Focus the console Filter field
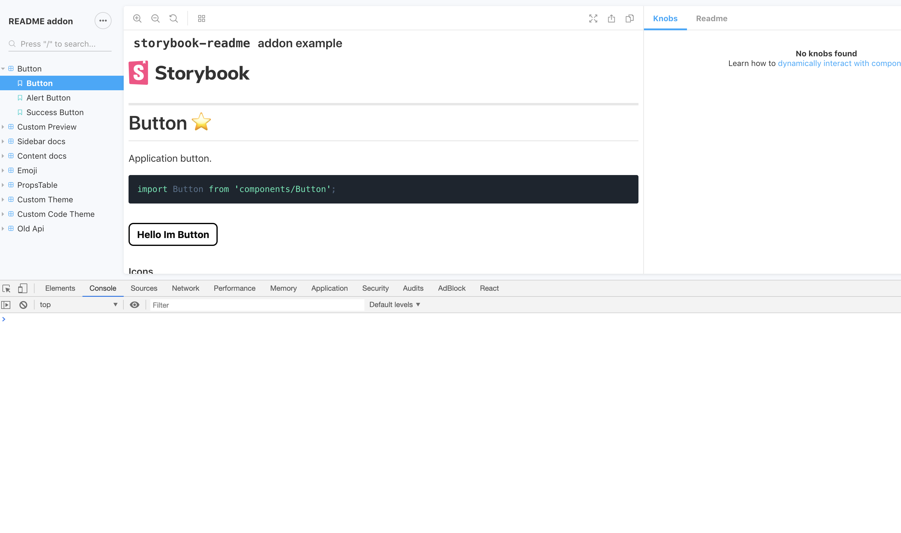This screenshot has height=533, width=901. tap(257, 305)
